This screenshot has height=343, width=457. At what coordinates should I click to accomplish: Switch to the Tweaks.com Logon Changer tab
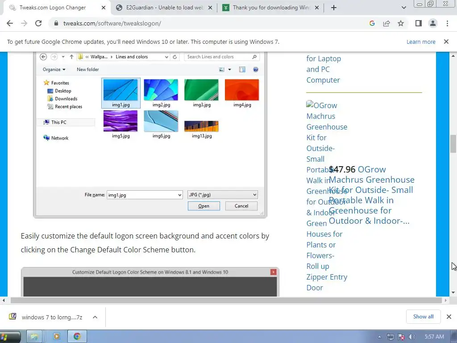pyautogui.click(x=57, y=8)
